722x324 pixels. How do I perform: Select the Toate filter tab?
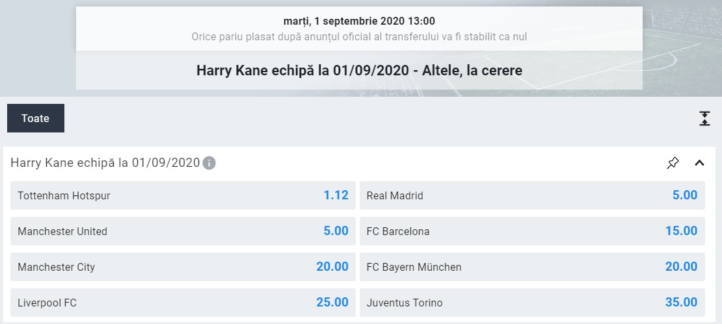pyautogui.click(x=36, y=118)
